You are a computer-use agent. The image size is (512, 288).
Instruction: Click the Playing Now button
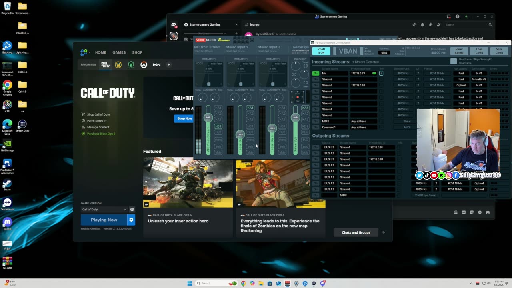104,220
